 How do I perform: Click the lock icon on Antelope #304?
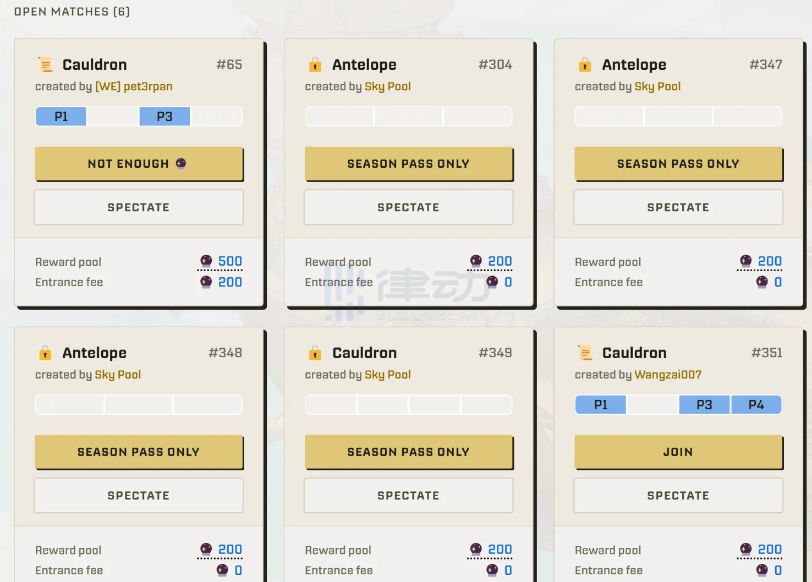315,65
